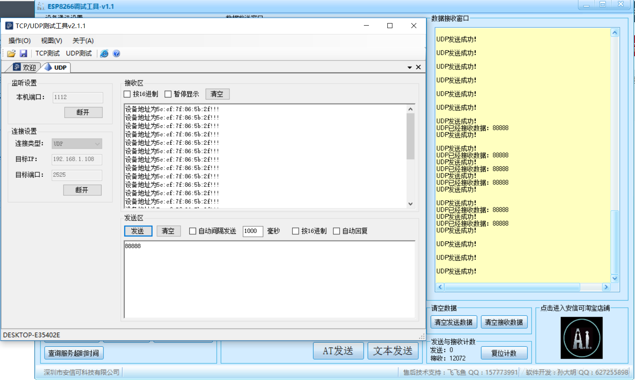Click 断开 under 连接设置
The width and height of the screenshot is (635, 380).
point(82,190)
